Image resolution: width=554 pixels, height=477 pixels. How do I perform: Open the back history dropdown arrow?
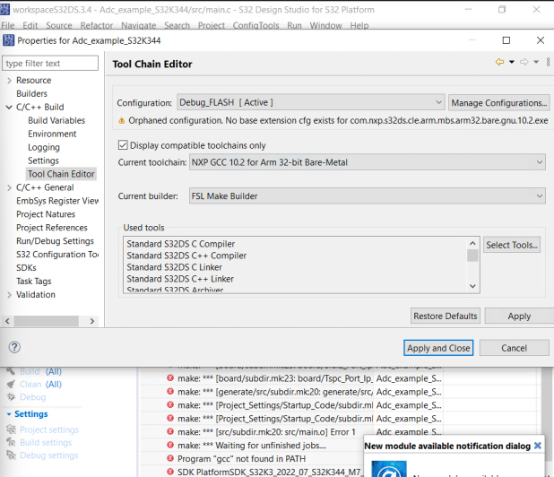point(512,62)
